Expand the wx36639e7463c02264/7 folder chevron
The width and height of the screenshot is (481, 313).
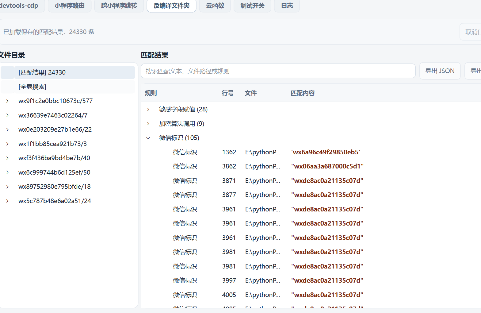7,115
